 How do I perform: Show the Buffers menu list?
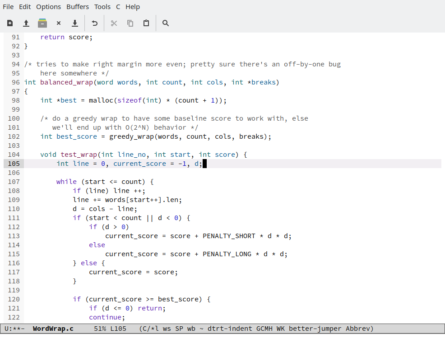coord(78,7)
